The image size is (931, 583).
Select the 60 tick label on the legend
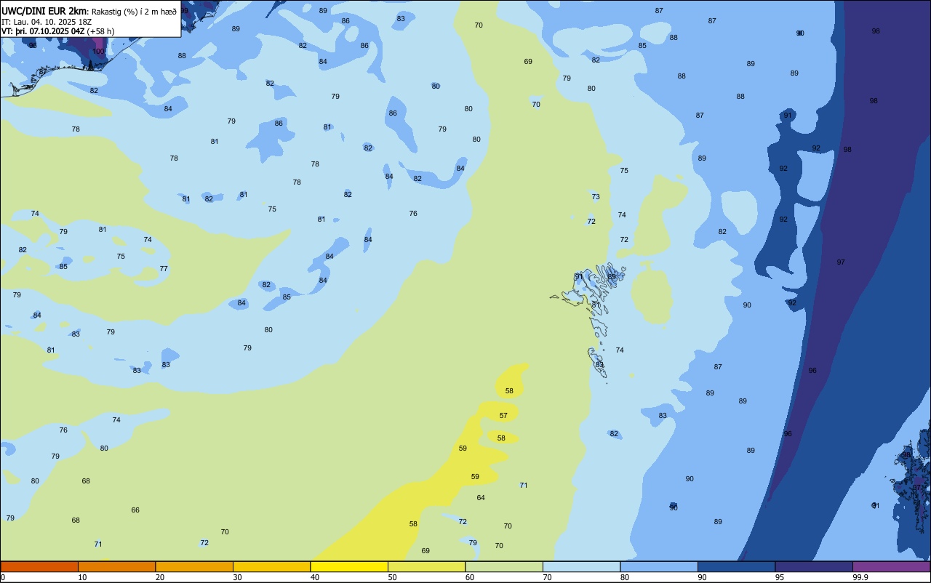tap(470, 577)
